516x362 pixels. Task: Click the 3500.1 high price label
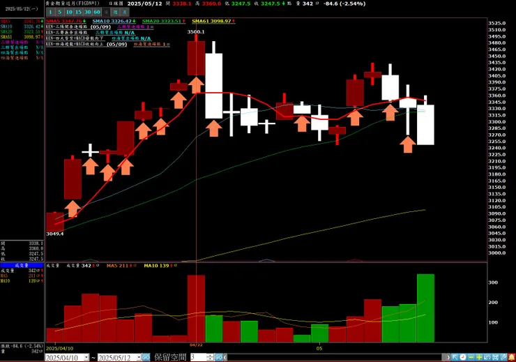point(196,32)
